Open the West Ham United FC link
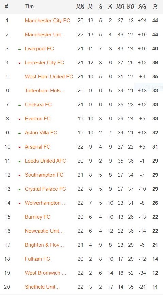 tap(49, 77)
